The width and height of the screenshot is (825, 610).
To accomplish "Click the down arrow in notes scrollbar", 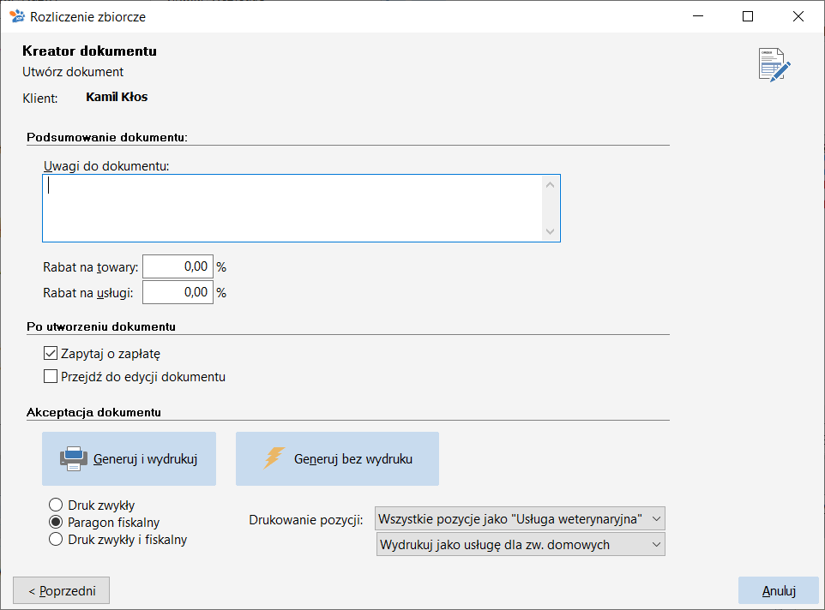I will coord(551,231).
